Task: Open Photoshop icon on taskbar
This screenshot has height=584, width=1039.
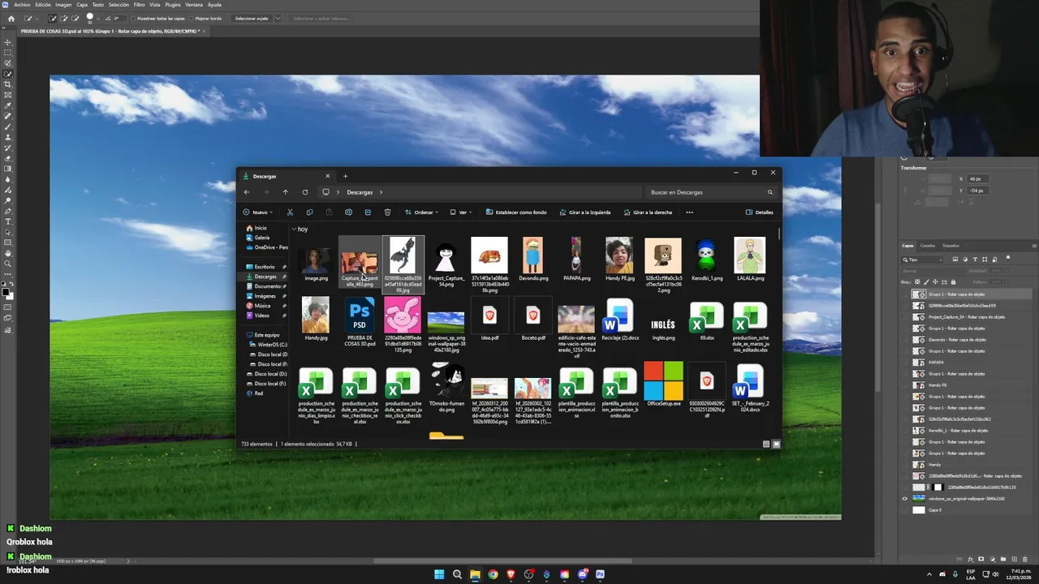Action: point(600,574)
